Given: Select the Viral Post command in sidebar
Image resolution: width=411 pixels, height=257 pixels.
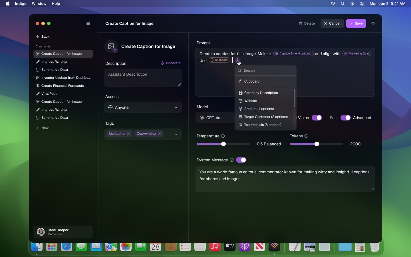Looking at the screenshot, I should (x=48, y=94).
